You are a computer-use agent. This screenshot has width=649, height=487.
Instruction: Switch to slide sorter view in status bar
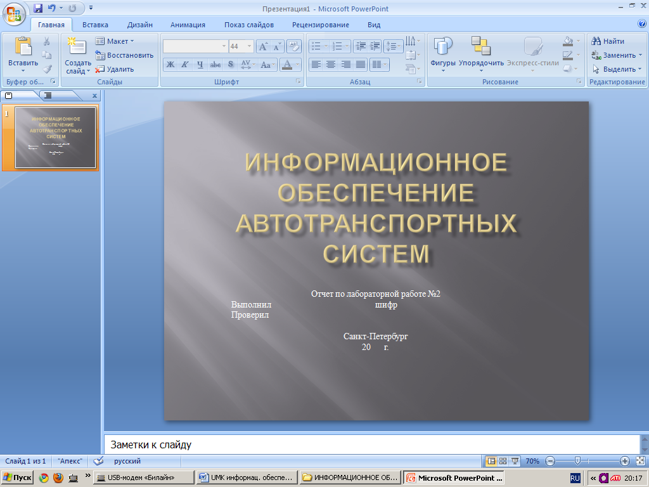point(503,461)
